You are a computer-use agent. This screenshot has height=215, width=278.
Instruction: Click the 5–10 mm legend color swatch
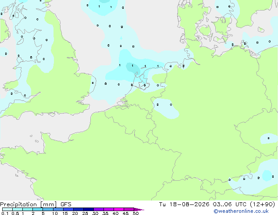[48, 209]
